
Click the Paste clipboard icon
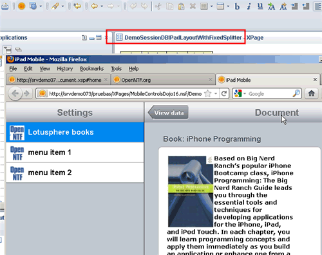coord(182,6)
